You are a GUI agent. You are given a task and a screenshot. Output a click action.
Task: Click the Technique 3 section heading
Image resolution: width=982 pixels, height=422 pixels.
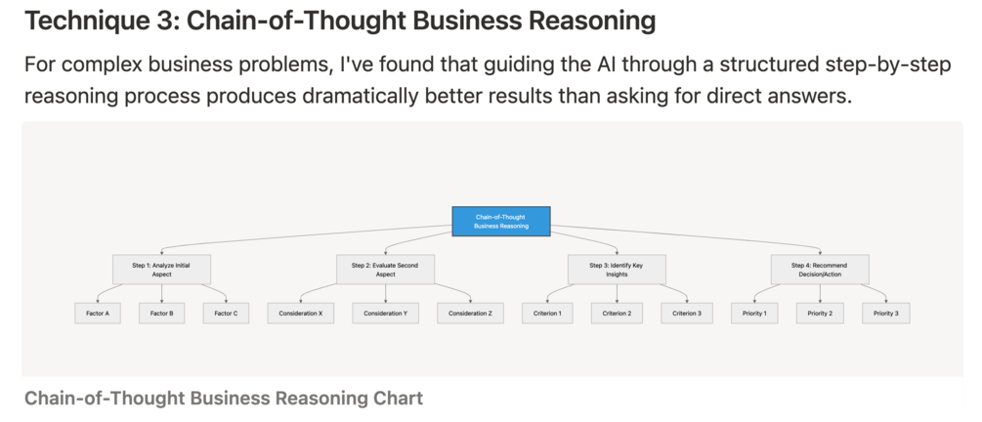(x=339, y=20)
